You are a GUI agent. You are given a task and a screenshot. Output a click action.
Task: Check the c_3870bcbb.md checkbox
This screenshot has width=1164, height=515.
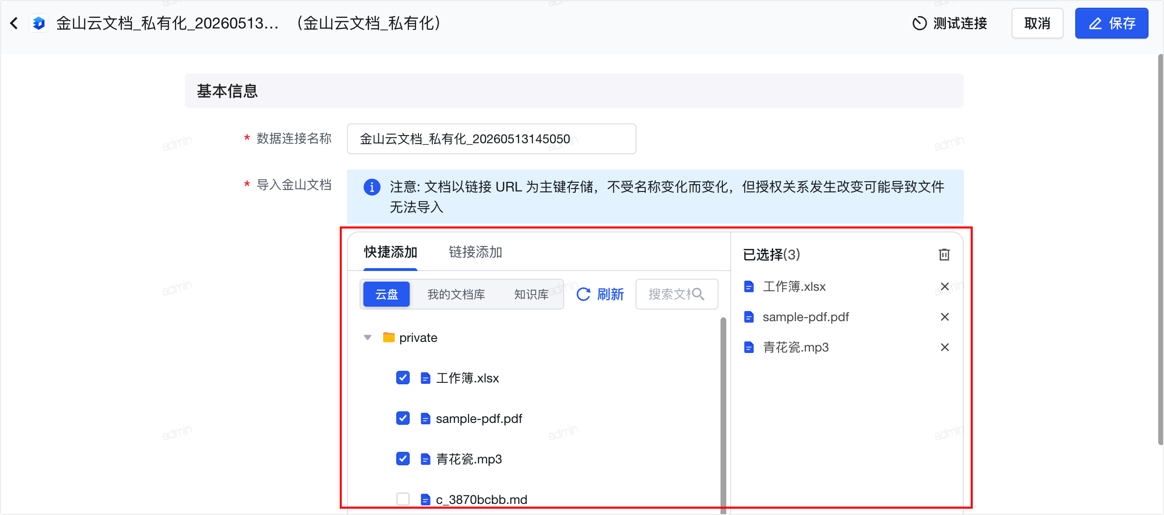point(403,499)
